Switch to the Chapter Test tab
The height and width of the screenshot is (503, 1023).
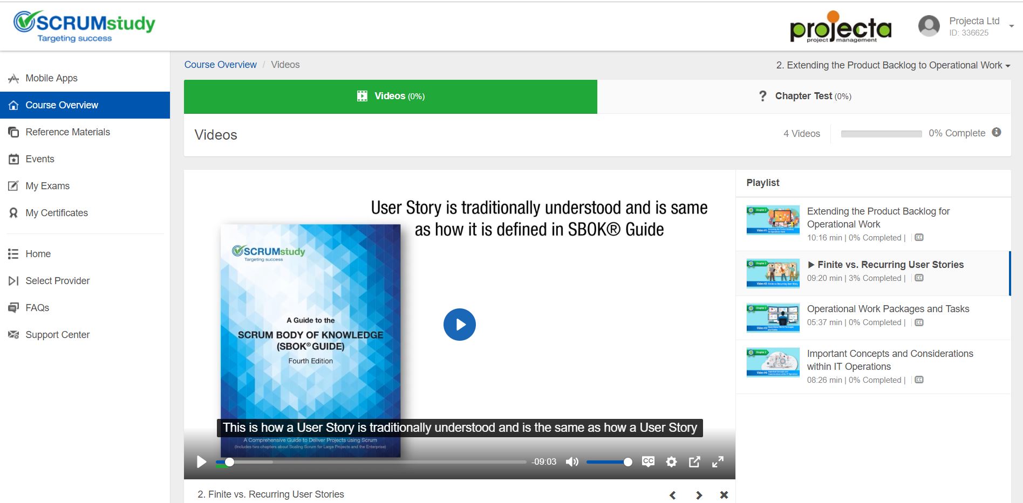[x=804, y=97]
